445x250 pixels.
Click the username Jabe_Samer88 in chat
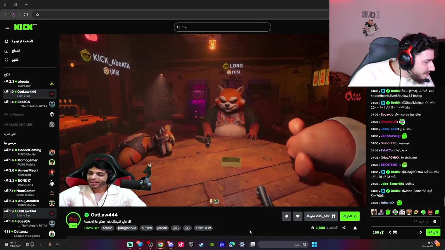click(392, 184)
